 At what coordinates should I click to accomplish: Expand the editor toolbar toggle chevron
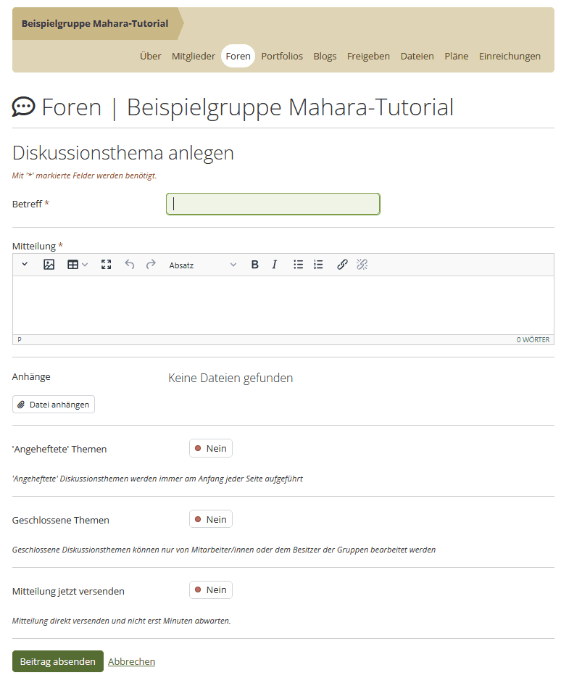click(x=25, y=265)
